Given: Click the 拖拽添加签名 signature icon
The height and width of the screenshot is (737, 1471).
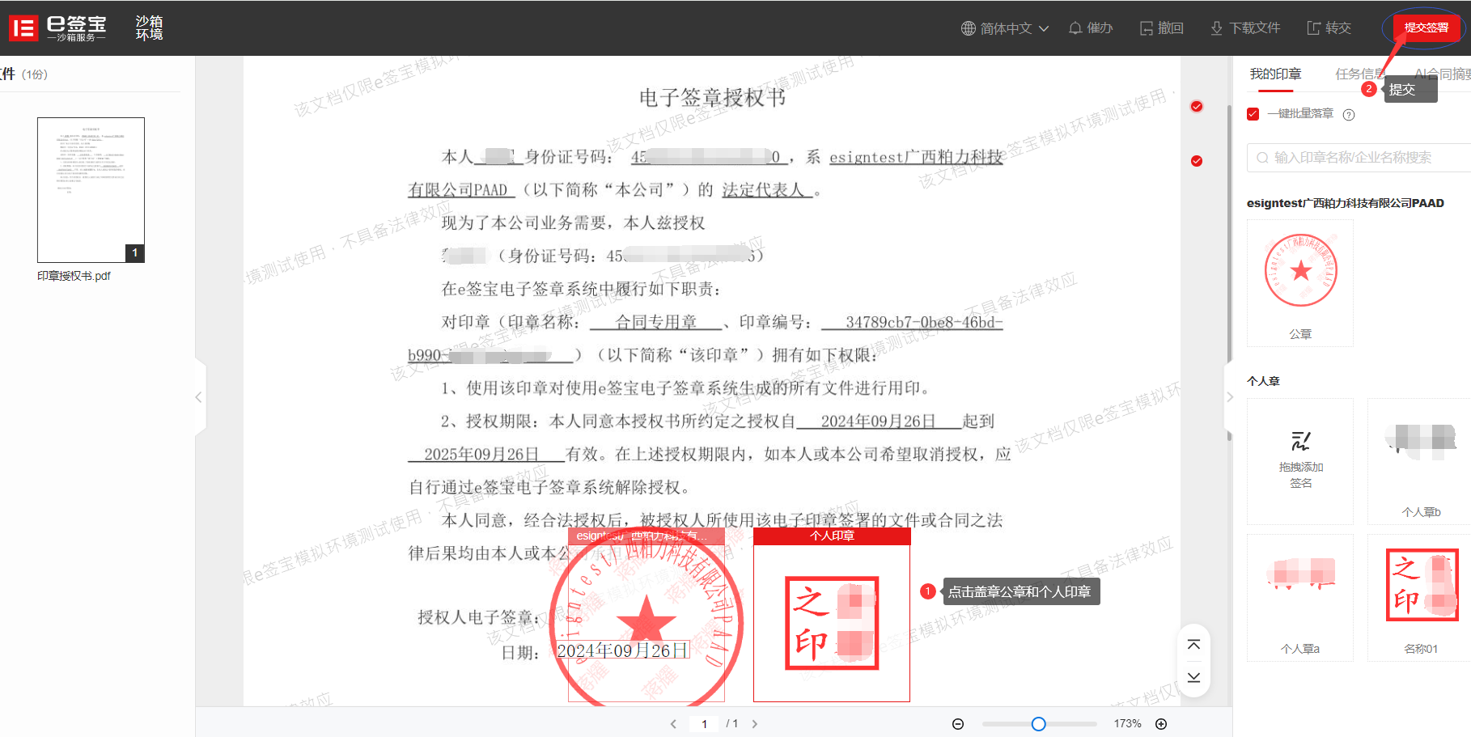Looking at the screenshot, I should tap(1300, 442).
